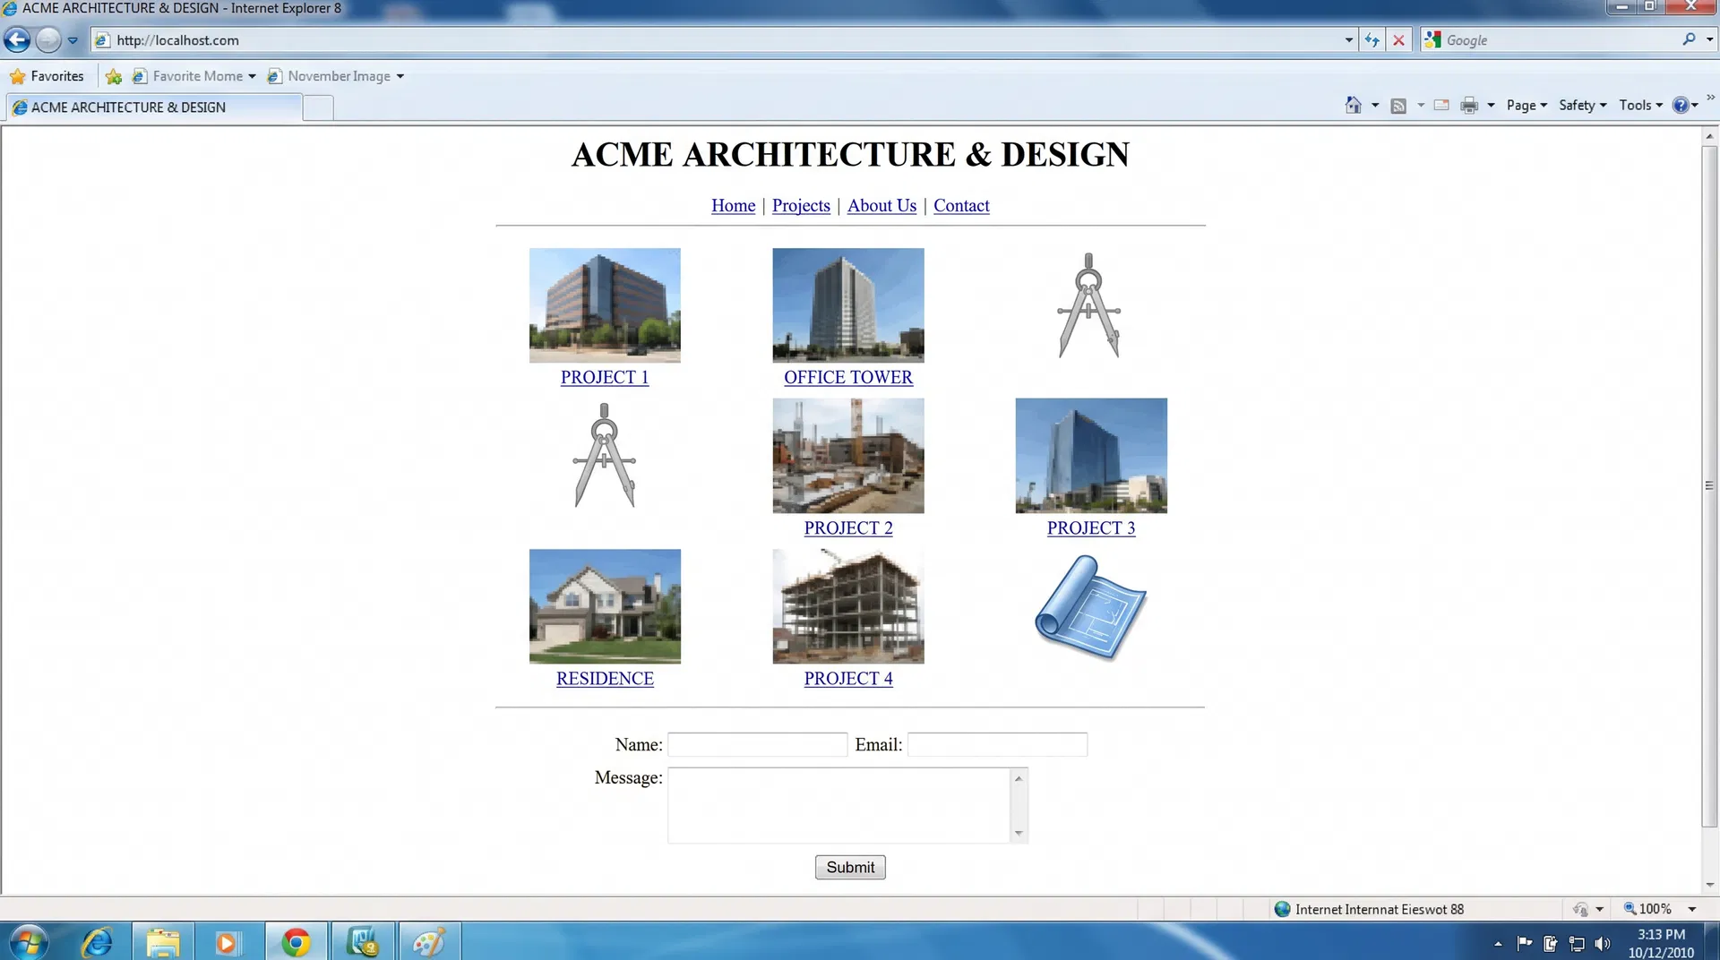Check mail with the Read Mail icon
The image size is (1720, 960).
pos(1440,105)
